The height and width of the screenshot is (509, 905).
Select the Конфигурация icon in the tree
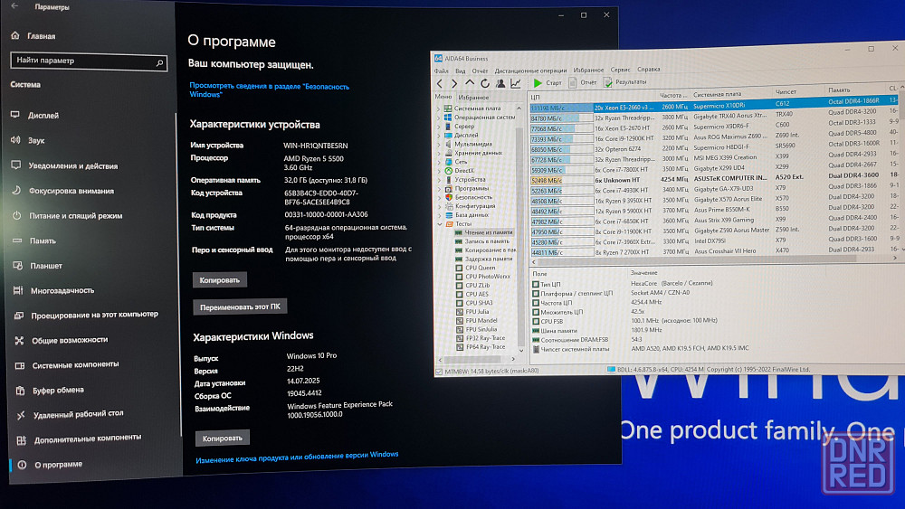(x=449, y=206)
